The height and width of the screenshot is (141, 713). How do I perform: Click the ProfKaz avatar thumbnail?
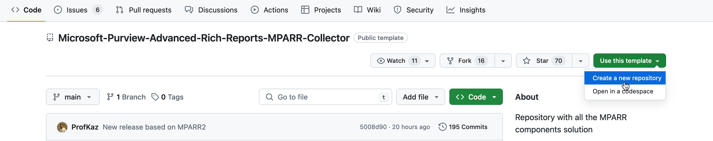click(62, 127)
